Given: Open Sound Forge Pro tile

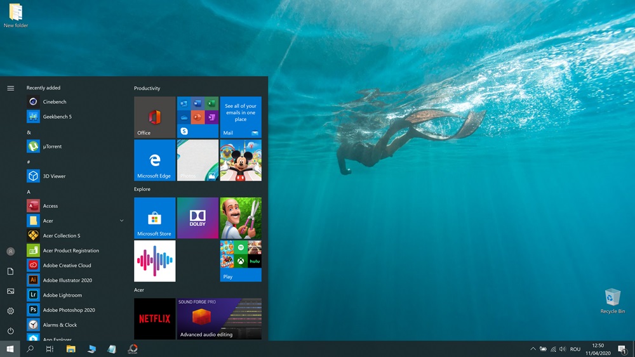Looking at the screenshot, I should (x=219, y=318).
